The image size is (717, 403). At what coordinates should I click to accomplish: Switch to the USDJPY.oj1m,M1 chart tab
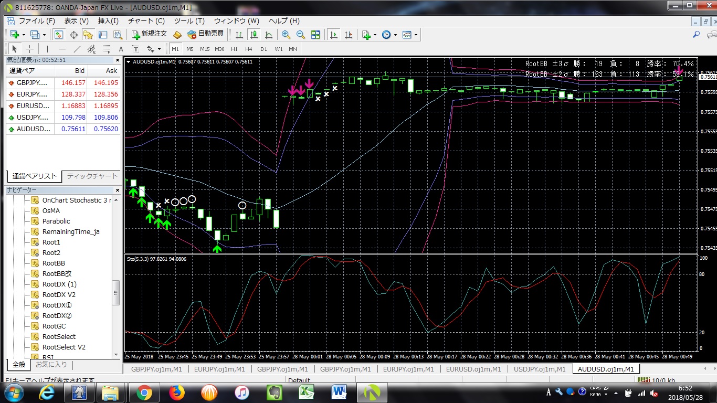pos(540,369)
